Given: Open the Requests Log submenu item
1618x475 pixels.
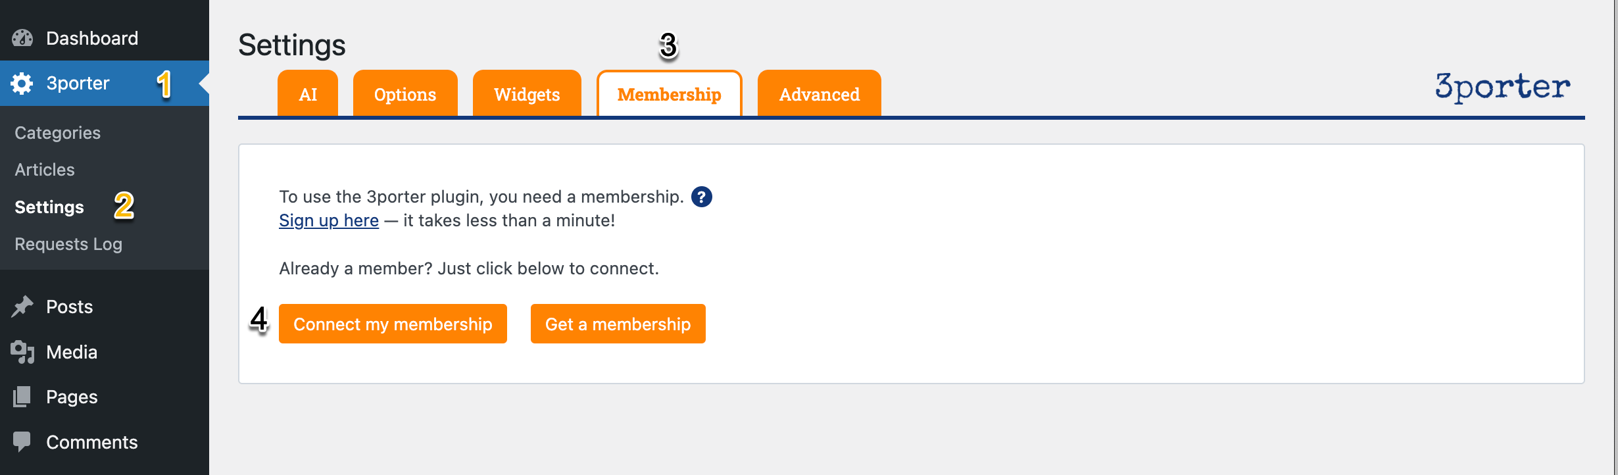Looking at the screenshot, I should [x=68, y=244].
